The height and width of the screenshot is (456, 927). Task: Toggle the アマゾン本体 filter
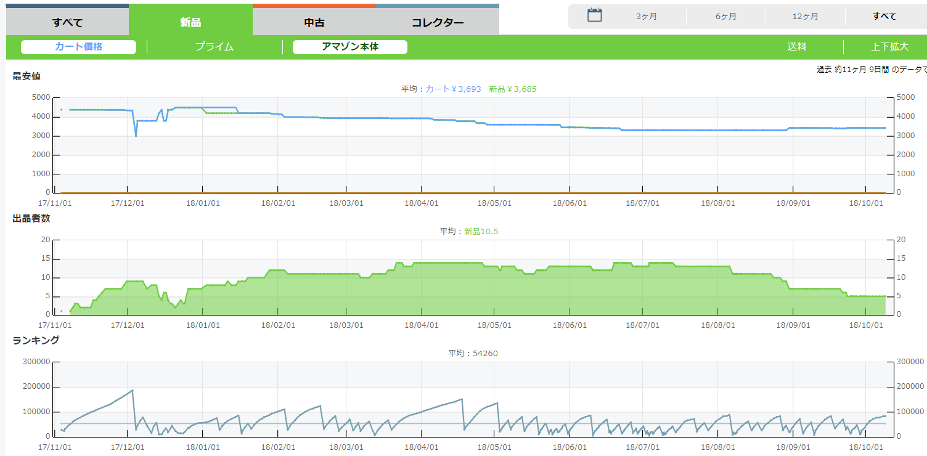(x=349, y=47)
